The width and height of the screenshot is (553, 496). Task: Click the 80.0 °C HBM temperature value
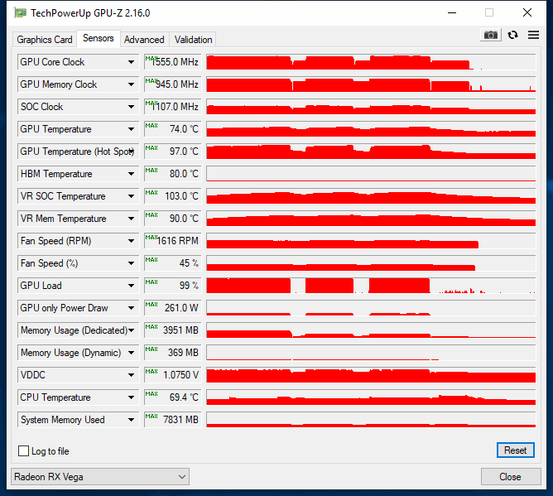pos(172,174)
